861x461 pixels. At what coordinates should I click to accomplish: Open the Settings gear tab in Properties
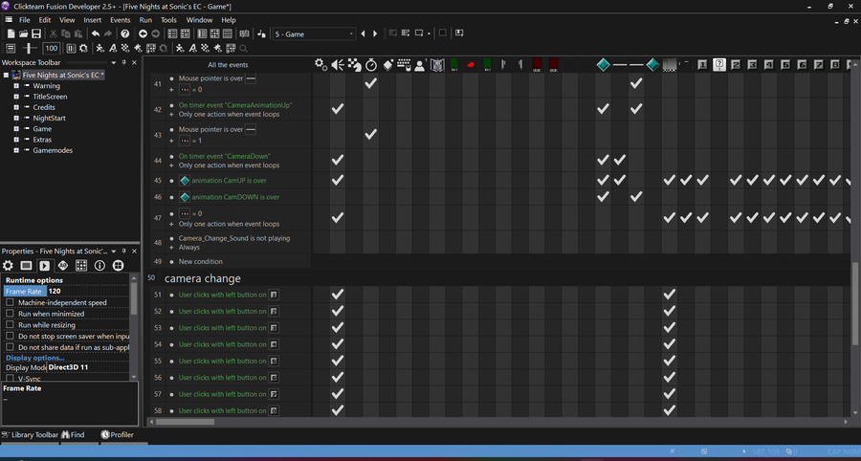(x=9, y=266)
